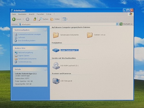Collapse the Systemaufgaben panel
Viewport: 144px width, 108px height.
tap(45, 30)
